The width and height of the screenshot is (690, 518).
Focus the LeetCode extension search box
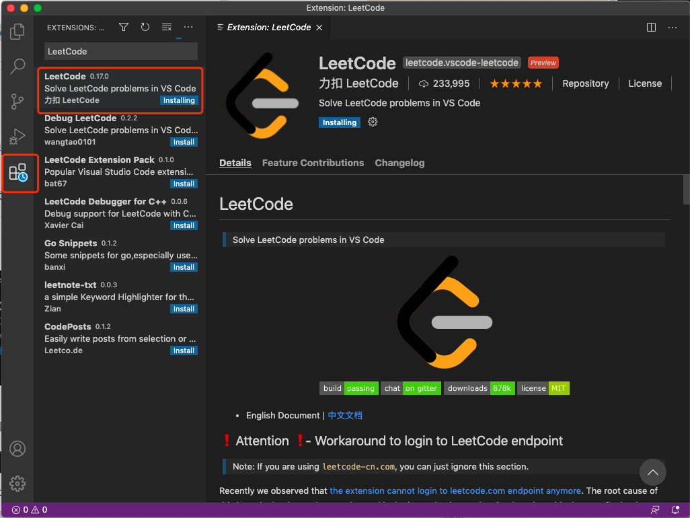click(x=121, y=52)
